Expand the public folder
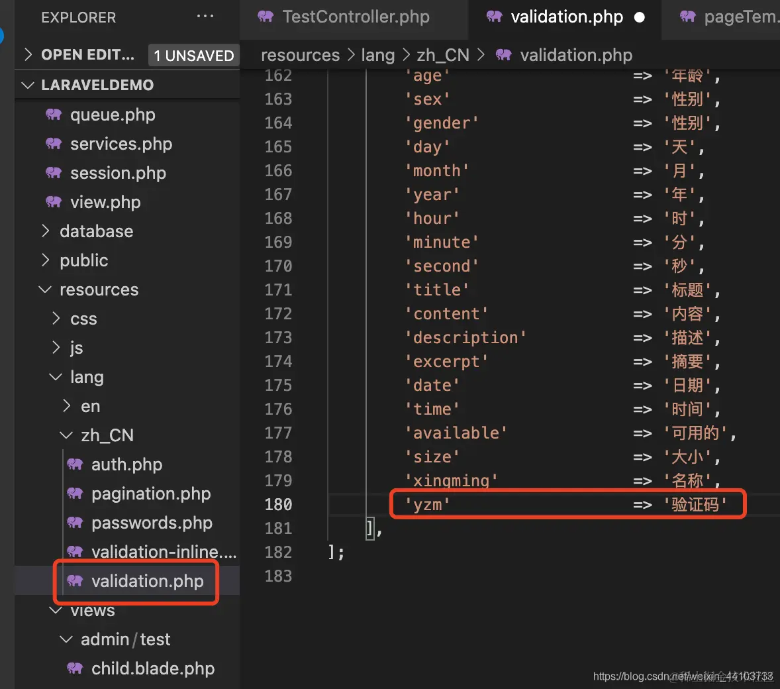Viewport: 780px width, 689px height. coord(46,260)
